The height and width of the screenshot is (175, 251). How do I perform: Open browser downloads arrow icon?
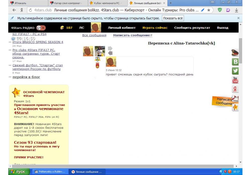click(236, 10)
